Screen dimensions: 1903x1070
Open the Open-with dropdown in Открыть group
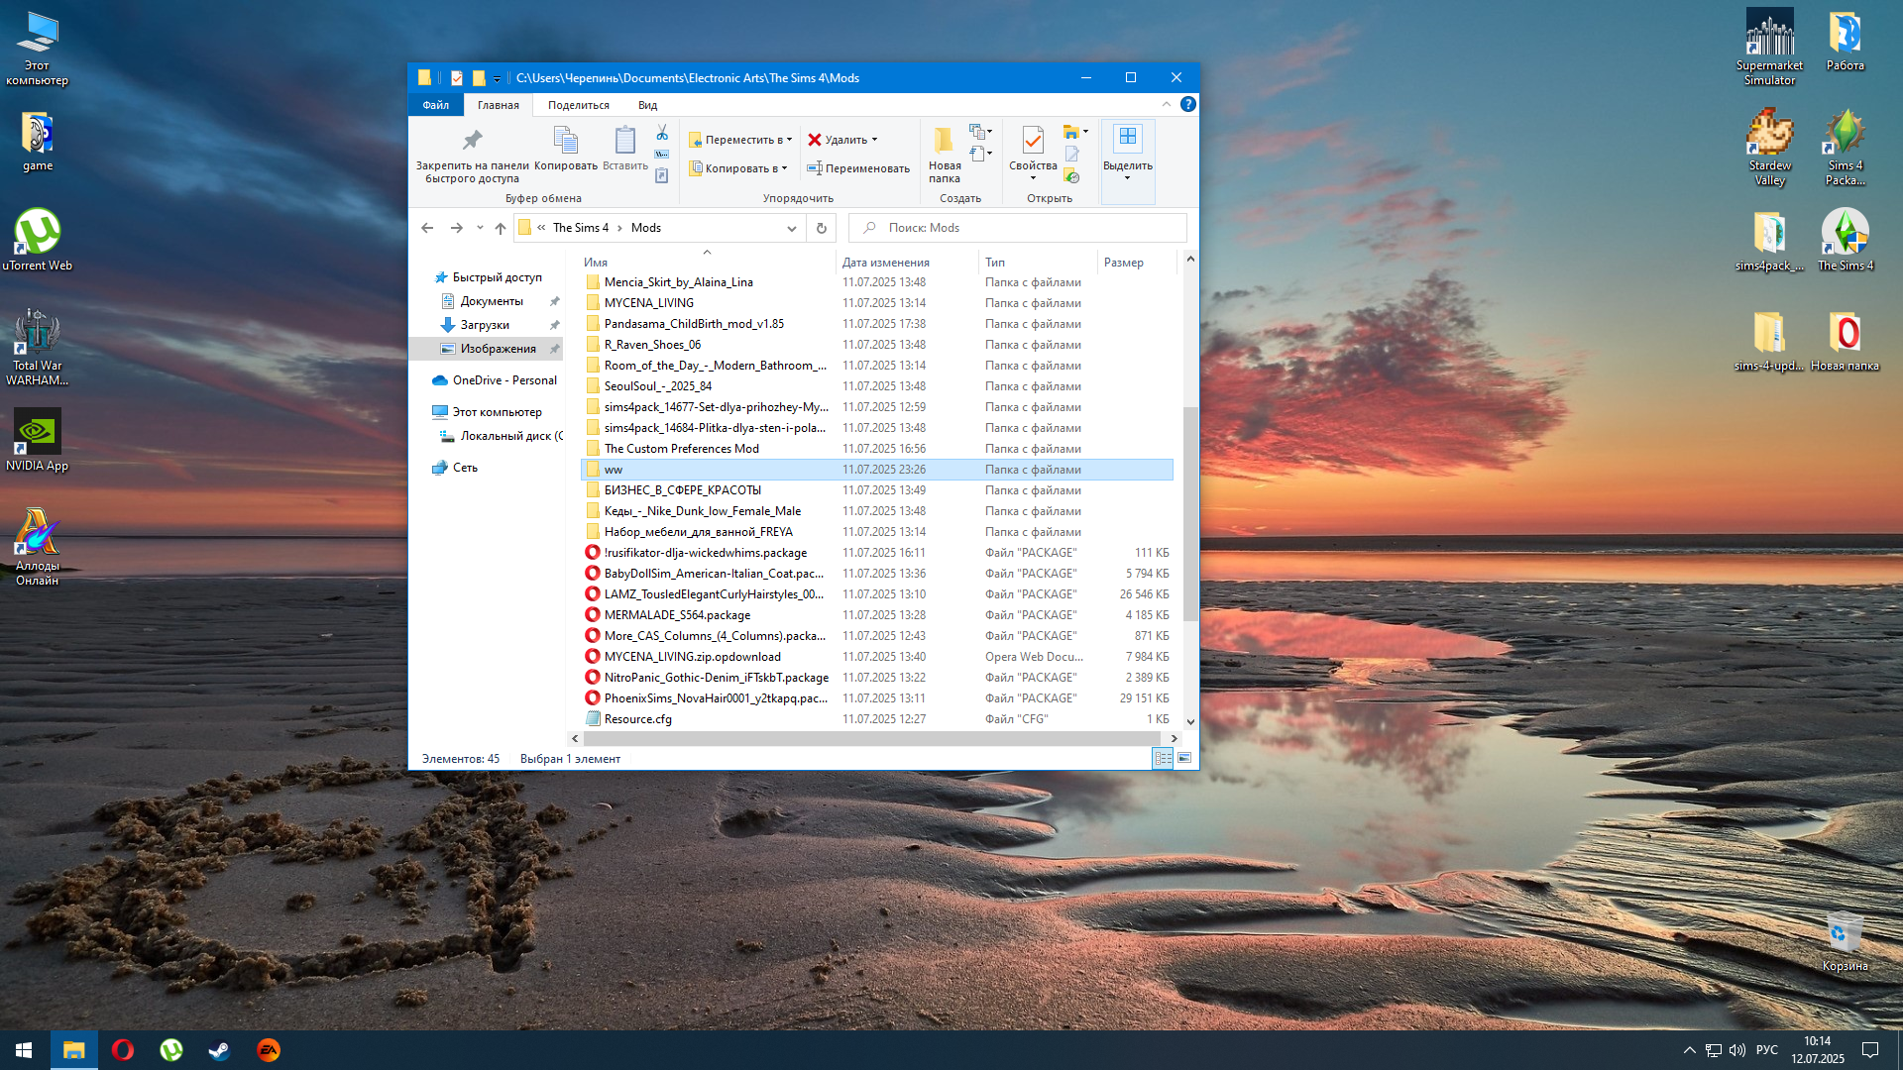click(1076, 132)
